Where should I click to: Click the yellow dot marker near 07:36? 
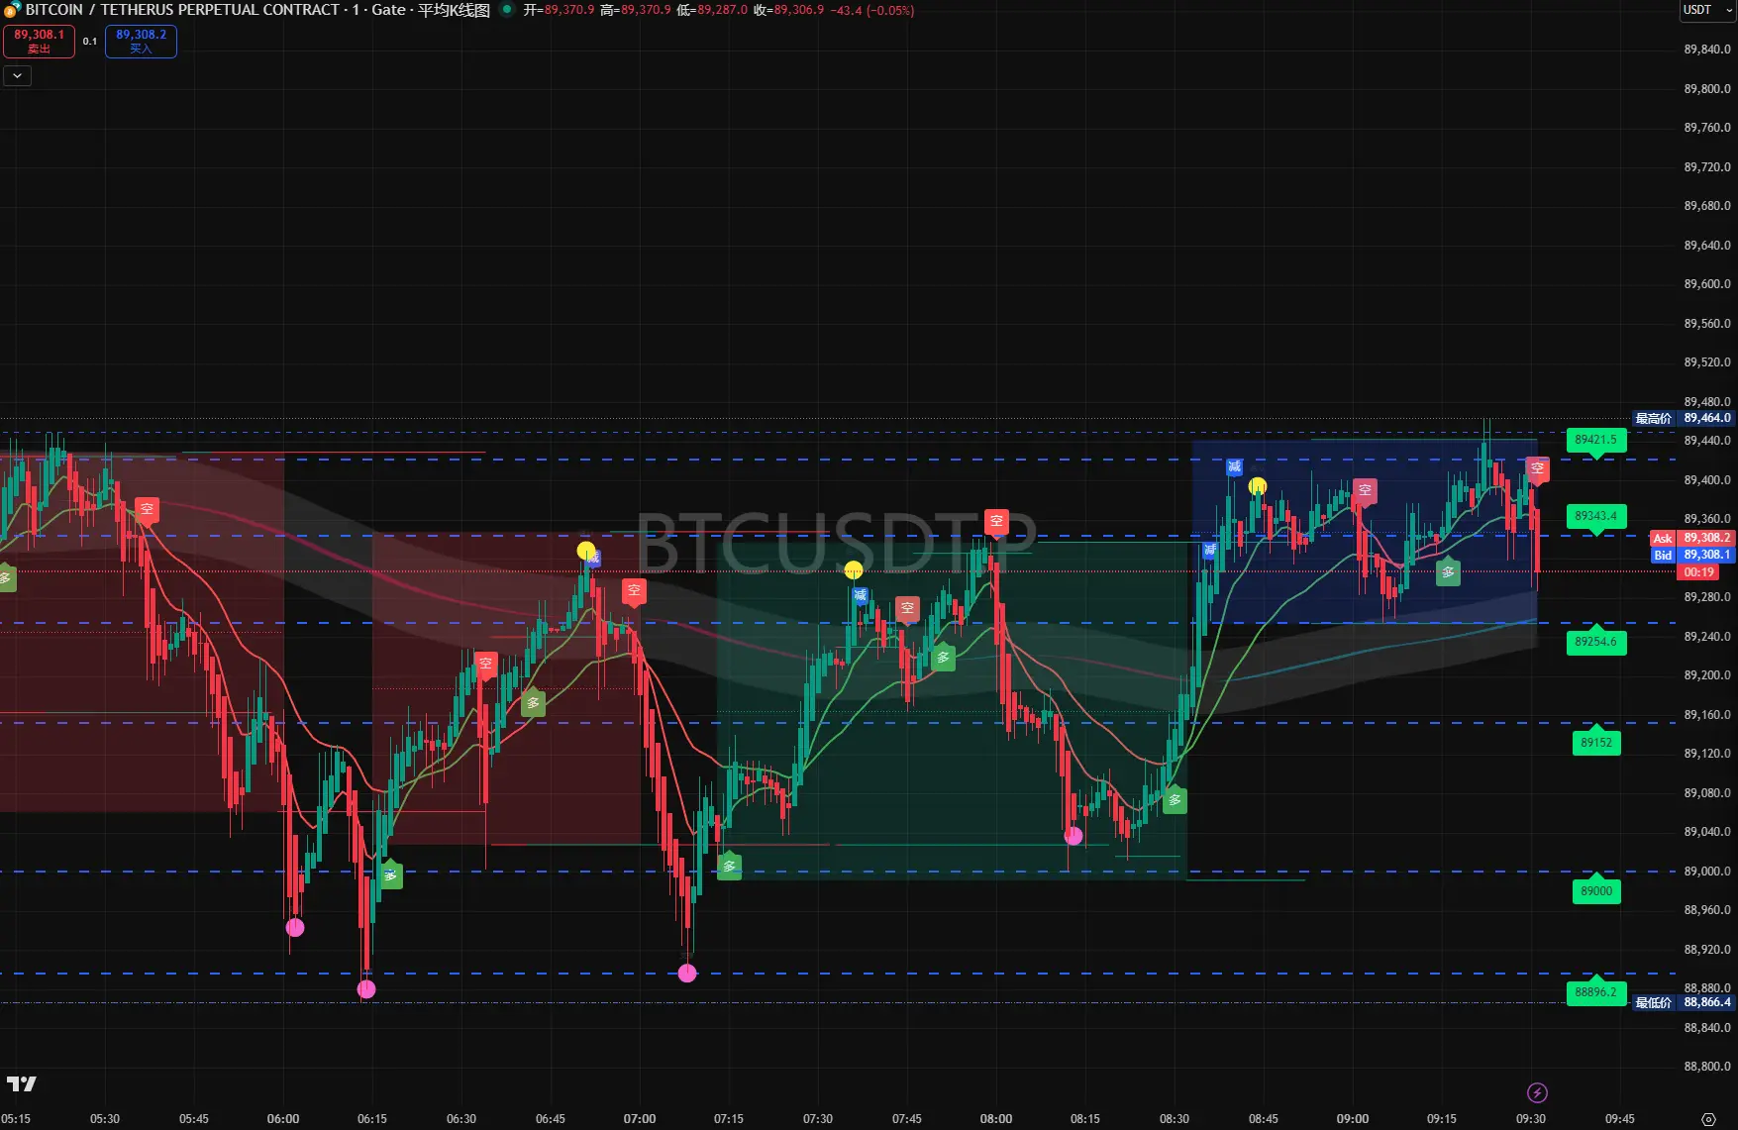point(854,570)
